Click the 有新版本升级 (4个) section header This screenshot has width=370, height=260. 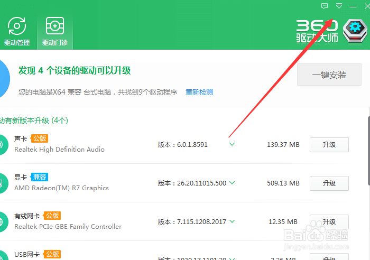point(34,120)
